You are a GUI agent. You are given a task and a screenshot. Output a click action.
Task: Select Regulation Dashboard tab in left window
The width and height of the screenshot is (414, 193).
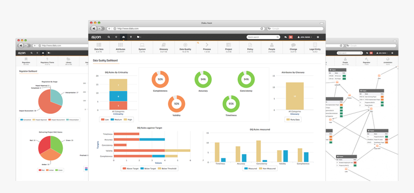click(x=28, y=71)
